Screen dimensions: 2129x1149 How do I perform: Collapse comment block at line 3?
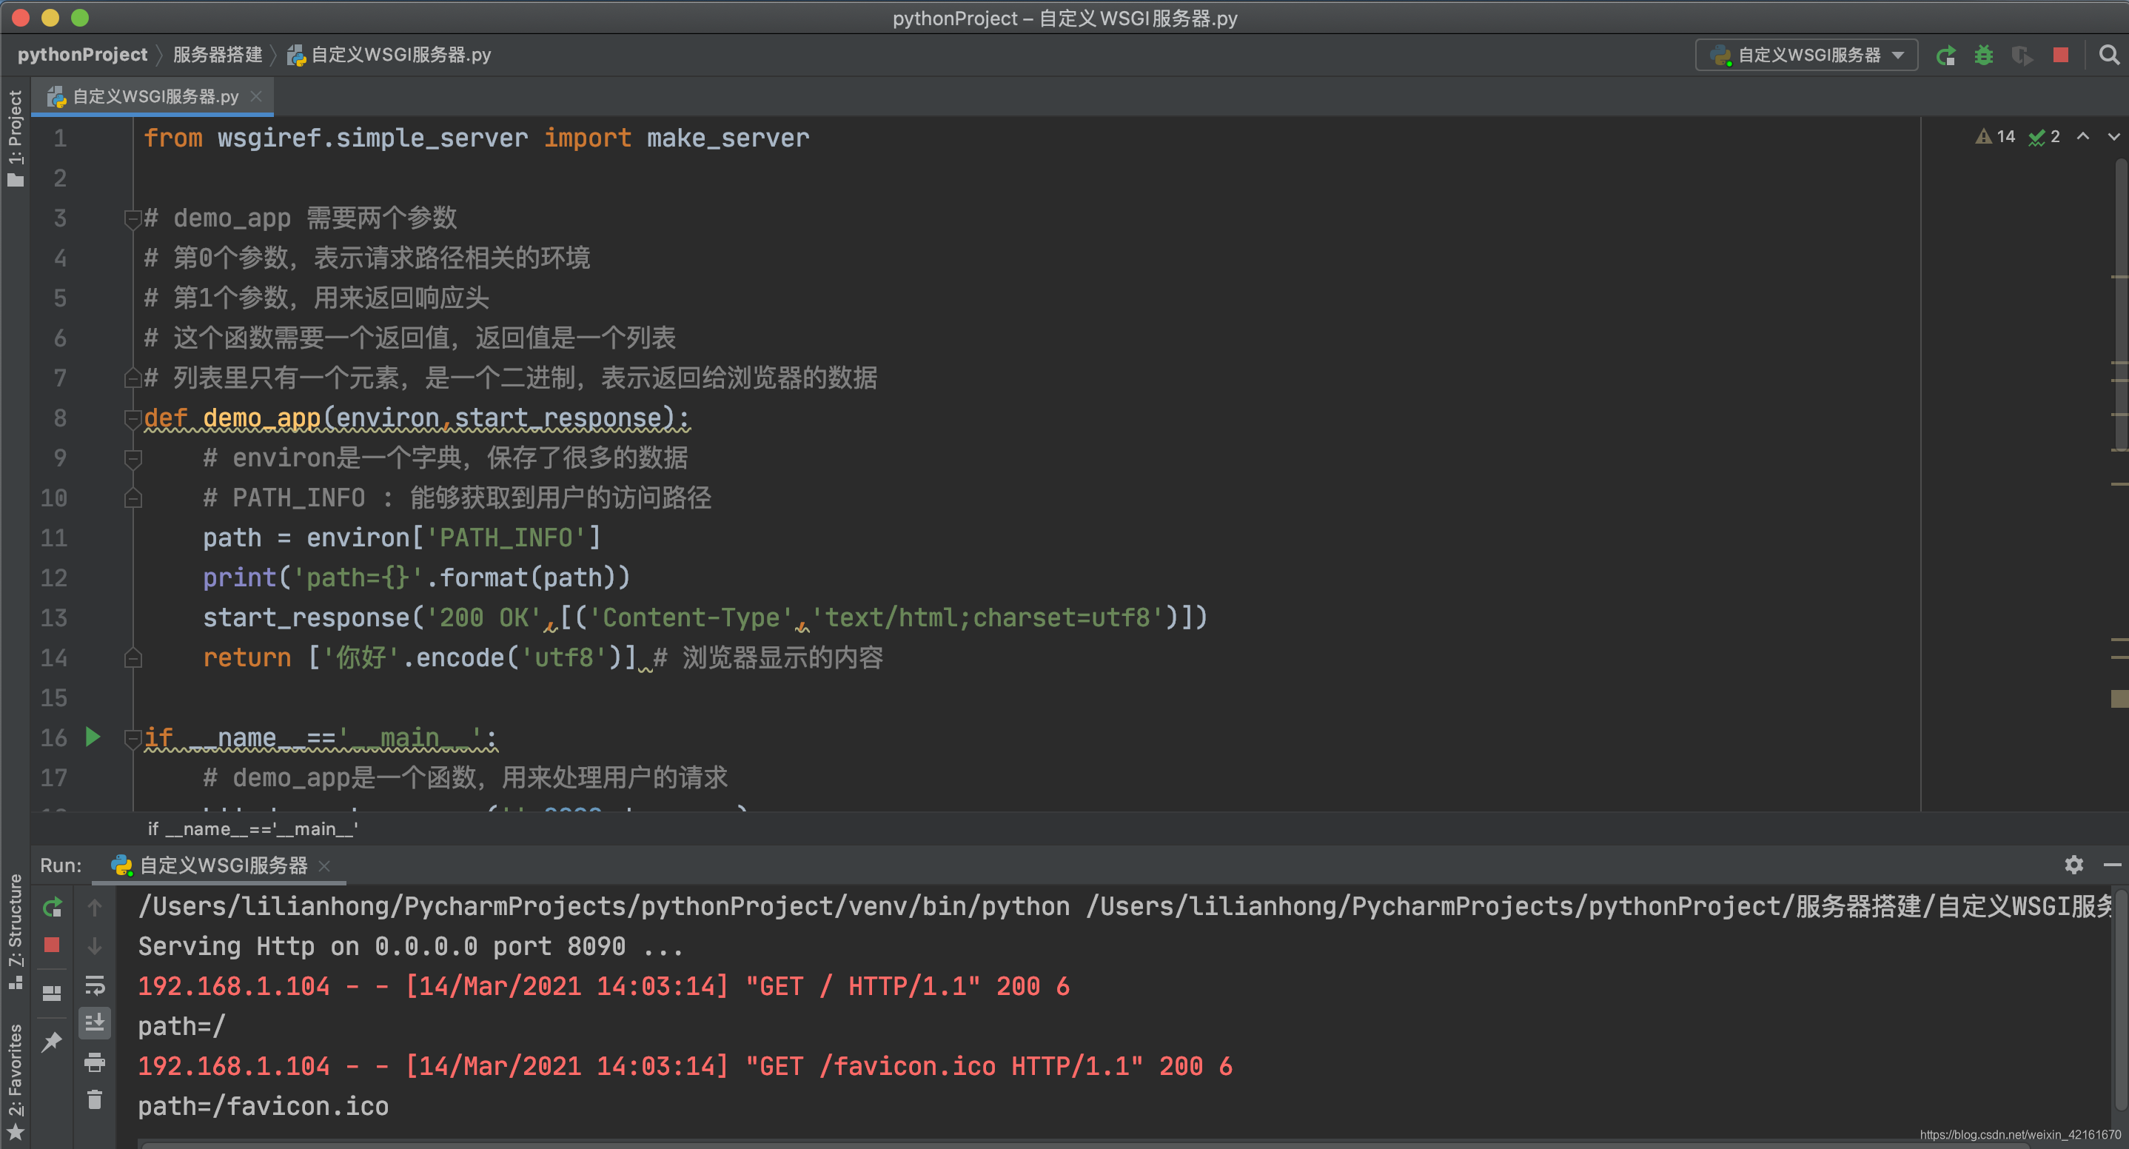[x=133, y=218]
